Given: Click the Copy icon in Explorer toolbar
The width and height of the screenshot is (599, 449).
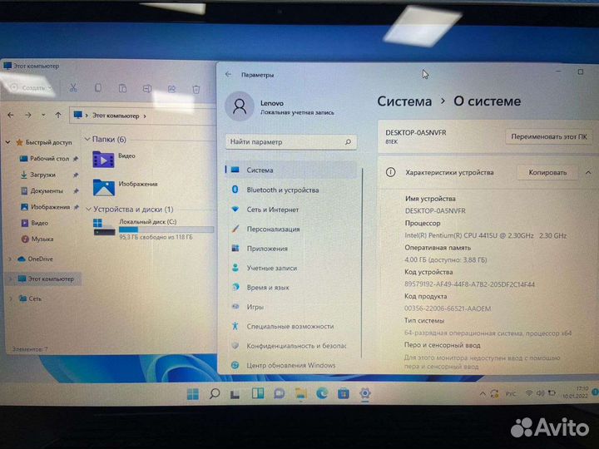Looking at the screenshot, I should click(x=98, y=88).
